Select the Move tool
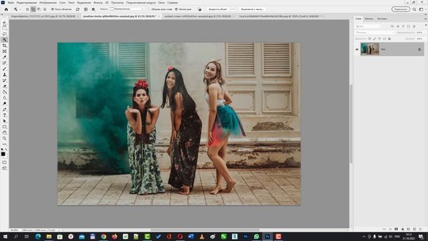This screenshot has height=241, width=428. pyautogui.click(x=5, y=22)
